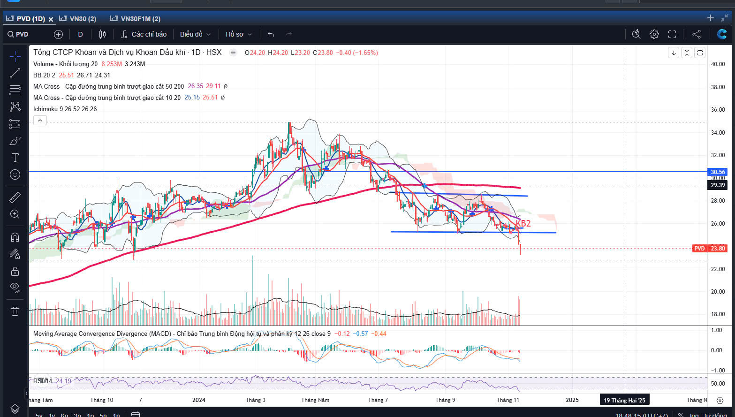Open the quick search lightning icon

636,34
